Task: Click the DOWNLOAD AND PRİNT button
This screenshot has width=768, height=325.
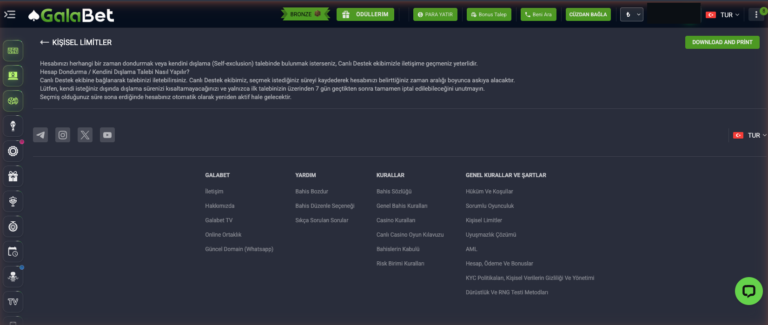Action: pos(722,42)
